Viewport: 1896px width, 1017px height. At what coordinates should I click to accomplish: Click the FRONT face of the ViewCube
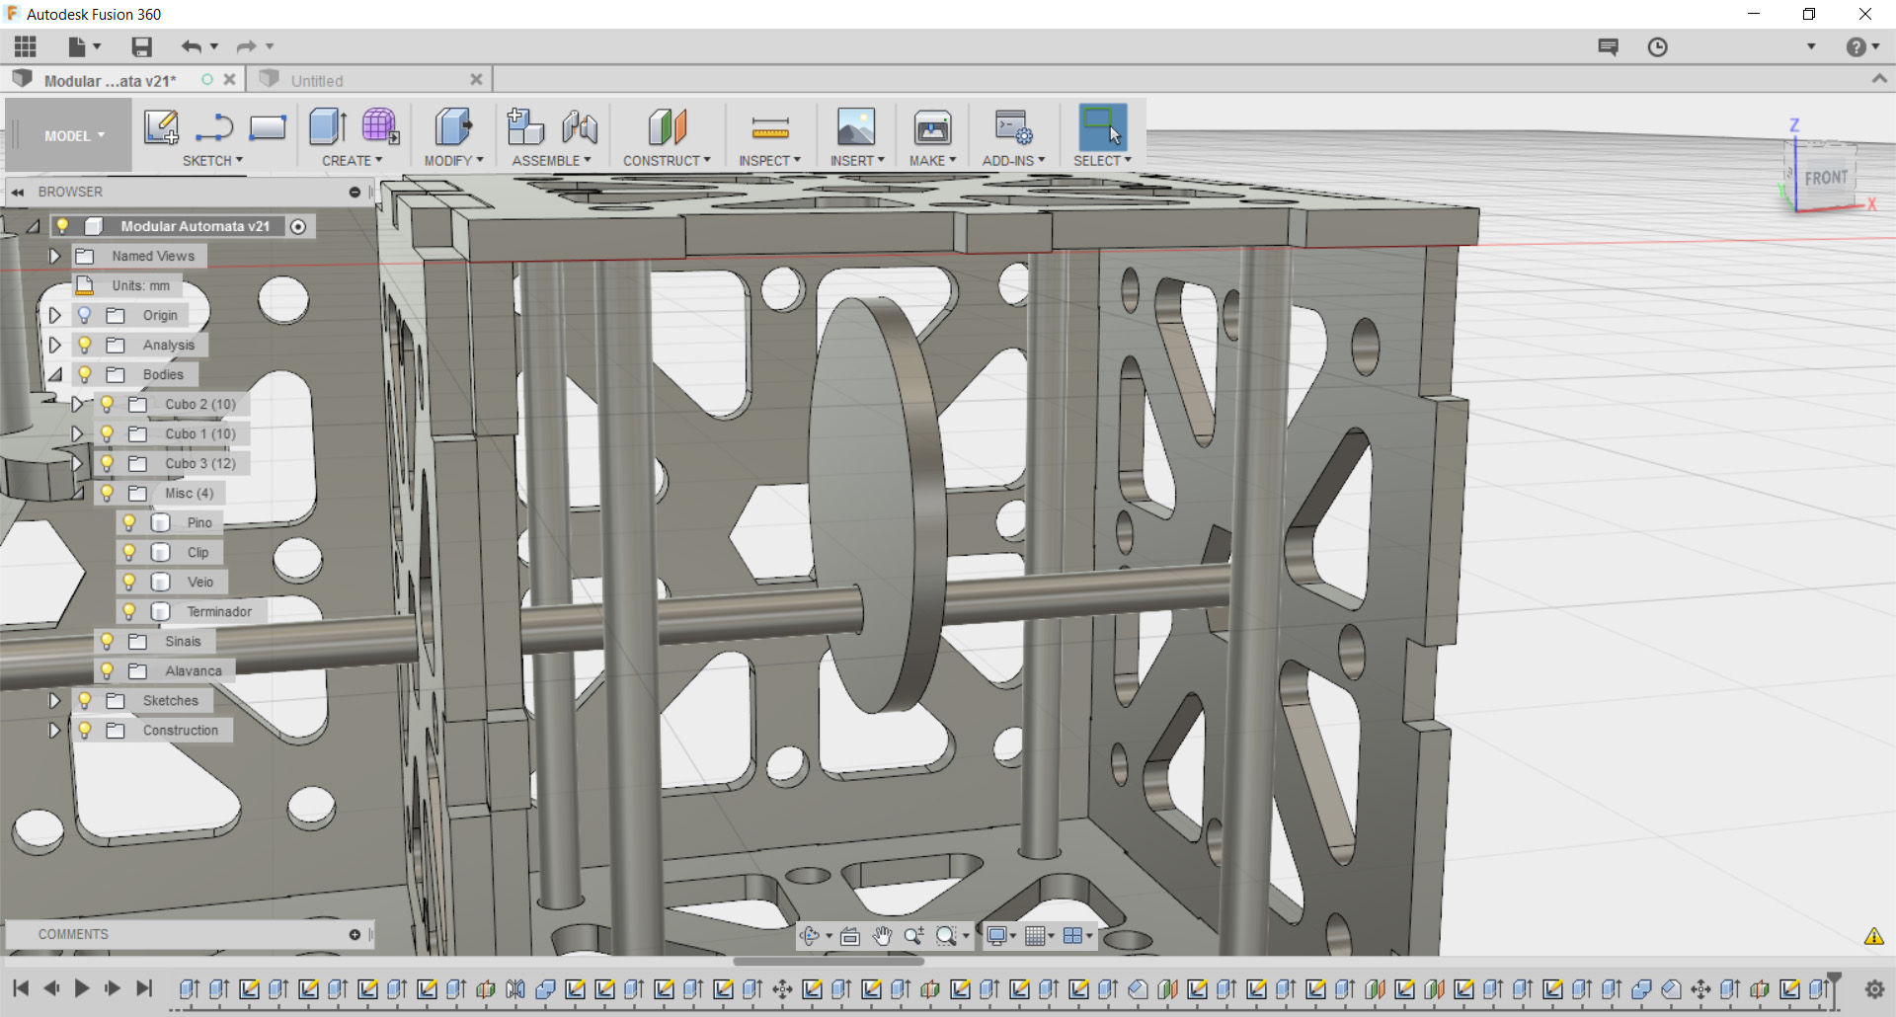click(1826, 178)
